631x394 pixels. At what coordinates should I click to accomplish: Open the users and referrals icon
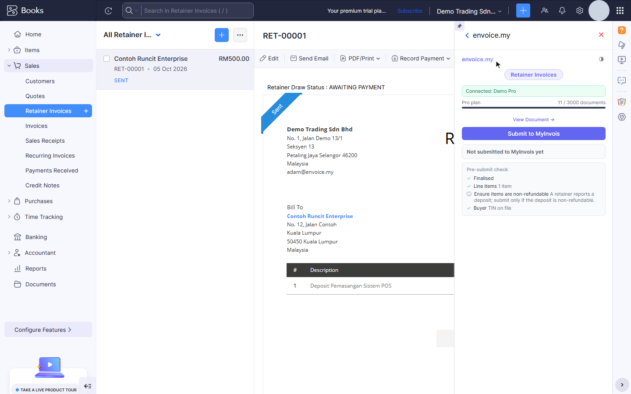(545, 11)
